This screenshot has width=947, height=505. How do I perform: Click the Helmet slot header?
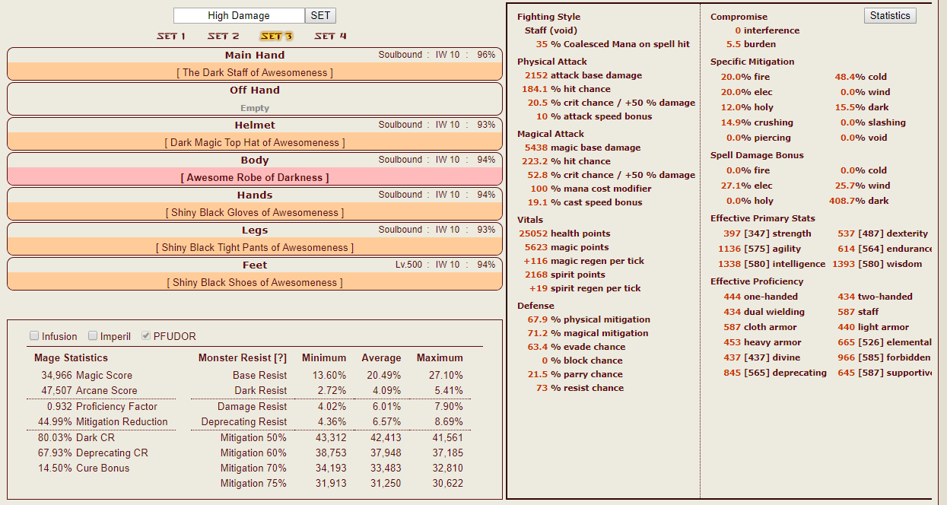pyautogui.click(x=255, y=125)
